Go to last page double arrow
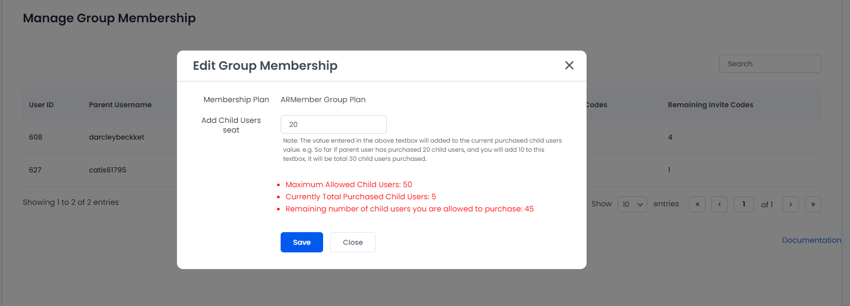 (x=813, y=204)
